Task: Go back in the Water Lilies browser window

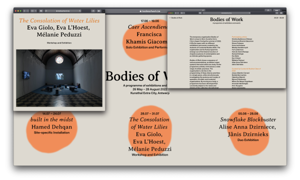Action: tap(24, 11)
